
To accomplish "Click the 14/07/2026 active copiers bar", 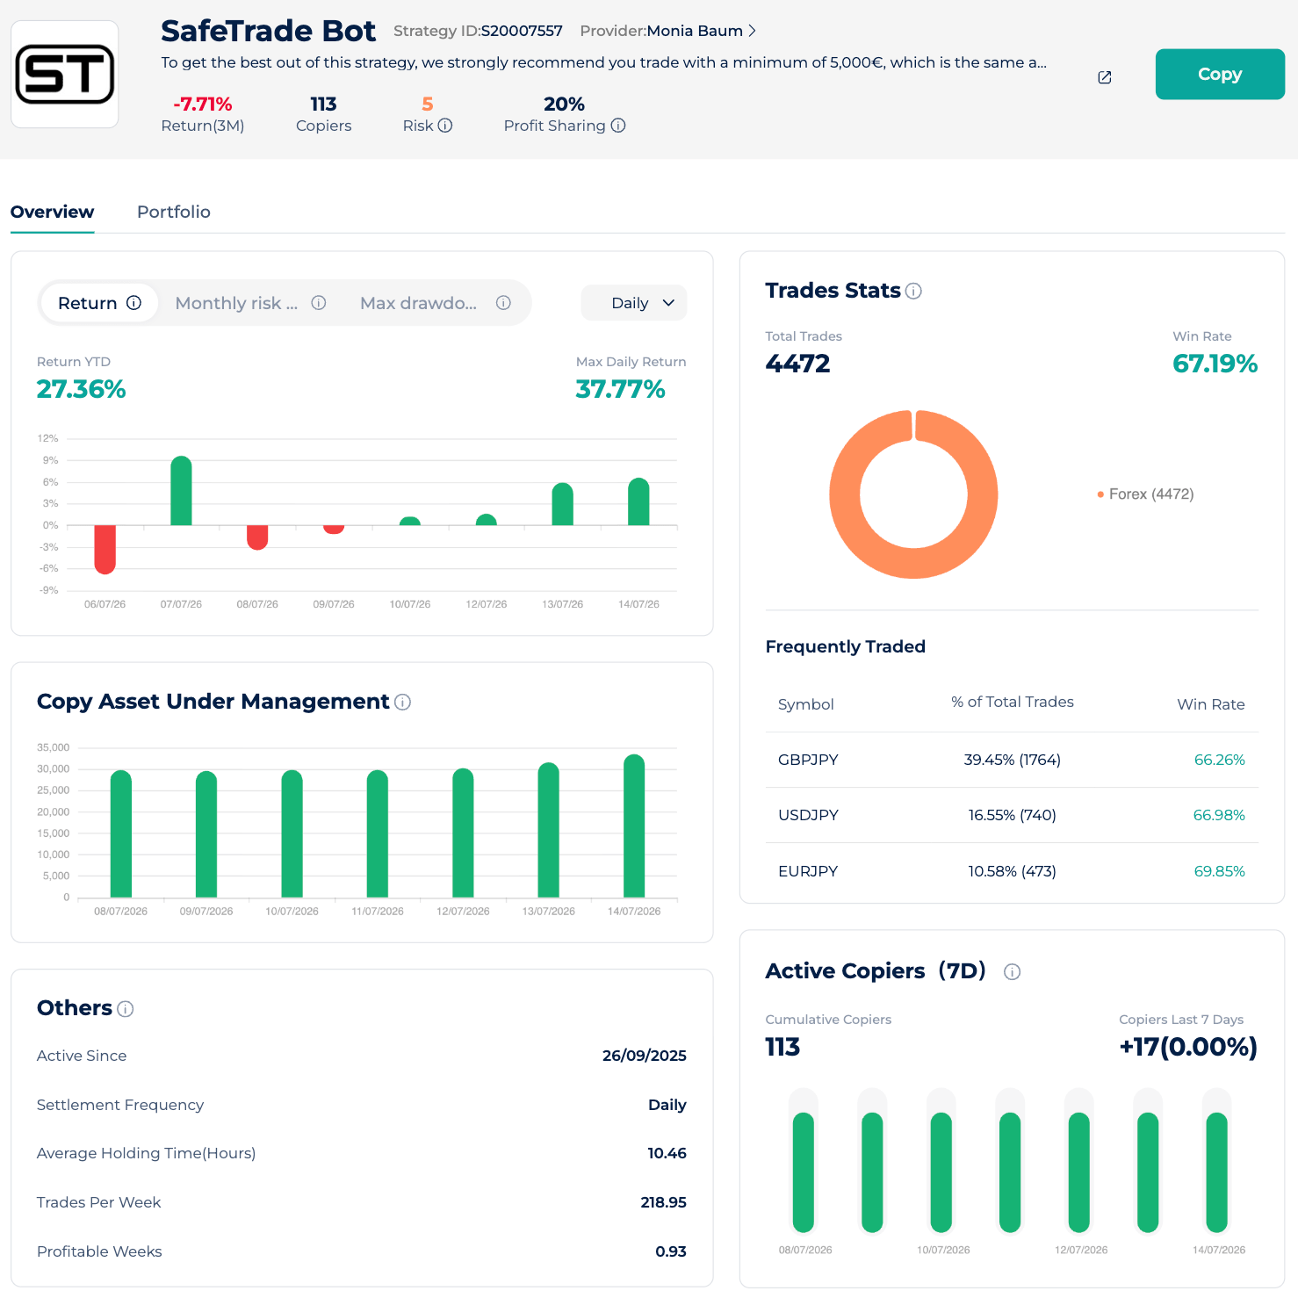I will (1216, 1172).
